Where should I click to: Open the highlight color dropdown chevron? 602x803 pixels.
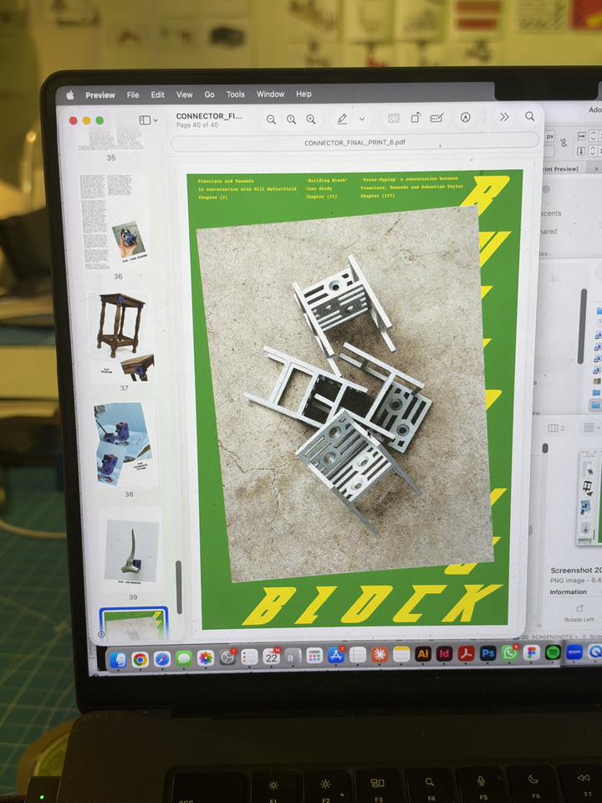click(362, 119)
